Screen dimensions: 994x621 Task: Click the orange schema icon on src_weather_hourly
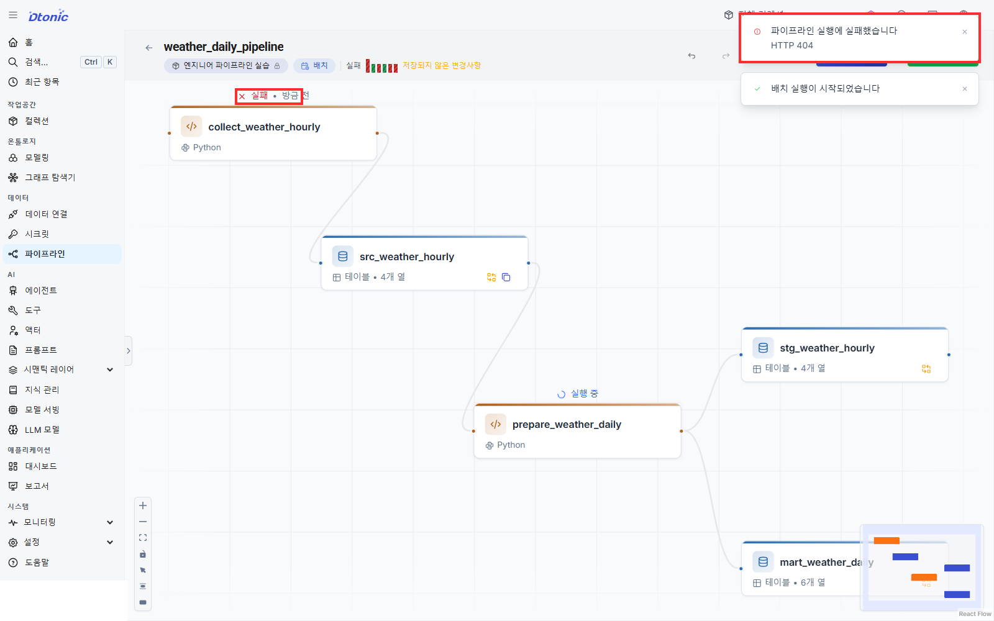(491, 278)
